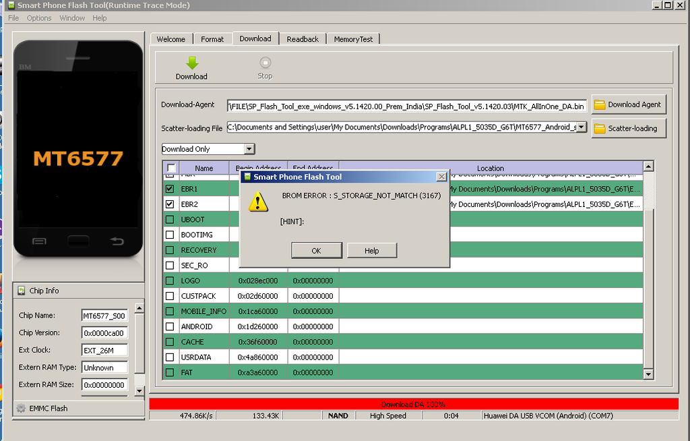Open the Options menu
The image size is (690, 441).
point(38,18)
